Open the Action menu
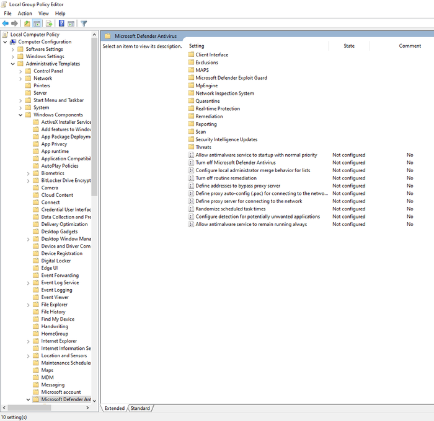Screen dimensions: 434x421 click(x=25, y=13)
